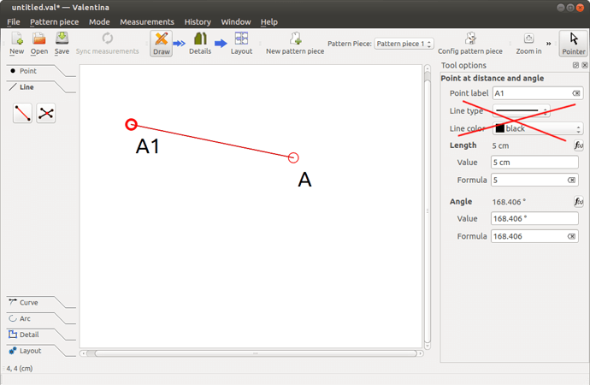The image size is (590, 385).
Task: Click the A1 point label text
Action: (x=147, y=146)
